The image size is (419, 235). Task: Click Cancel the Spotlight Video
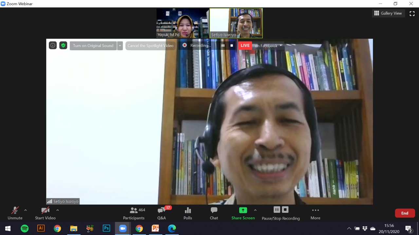150,45
